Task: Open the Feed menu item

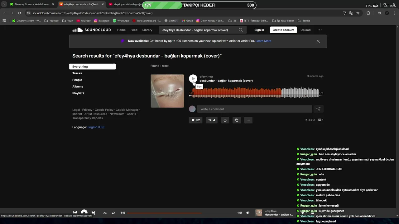Action: pos(134,30)
